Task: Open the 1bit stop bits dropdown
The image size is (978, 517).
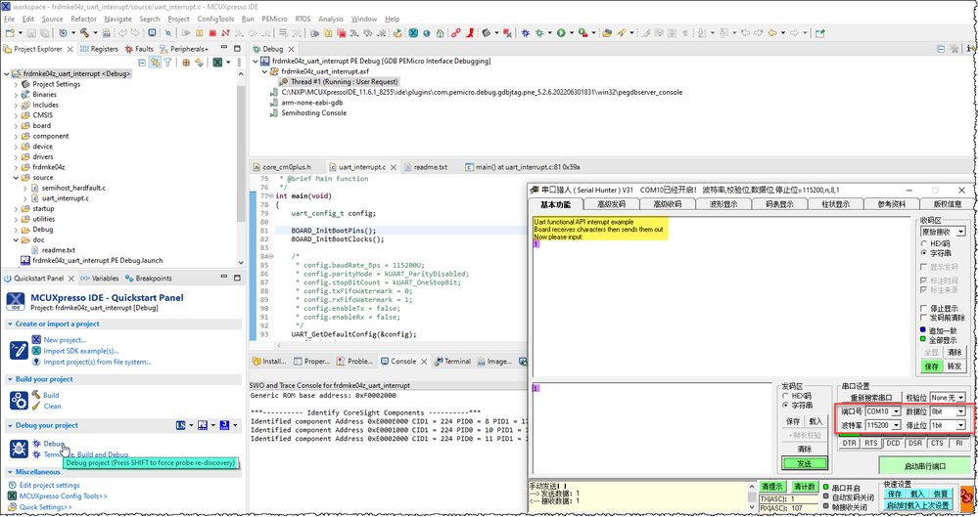Action: tap(960, 425)
